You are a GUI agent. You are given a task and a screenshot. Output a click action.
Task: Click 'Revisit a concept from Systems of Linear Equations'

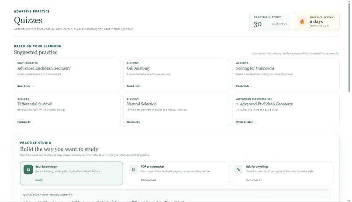point(264,74)
